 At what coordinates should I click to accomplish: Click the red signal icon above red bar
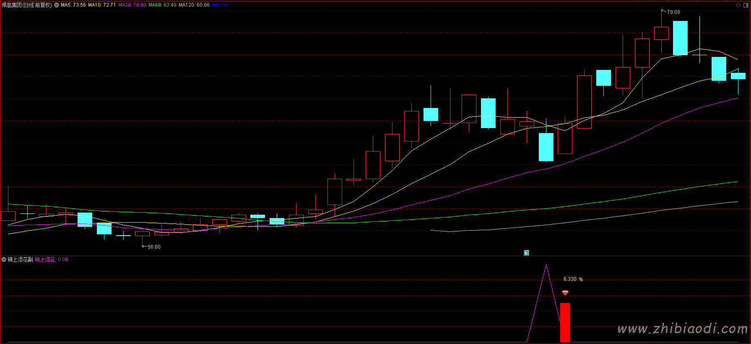(x=565, y=293)
